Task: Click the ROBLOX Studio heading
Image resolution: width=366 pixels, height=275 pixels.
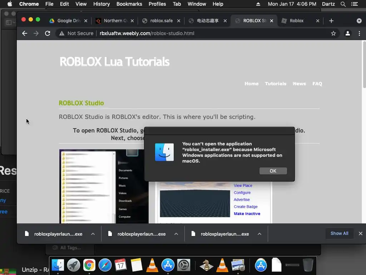Action: (x=81, y=103)
